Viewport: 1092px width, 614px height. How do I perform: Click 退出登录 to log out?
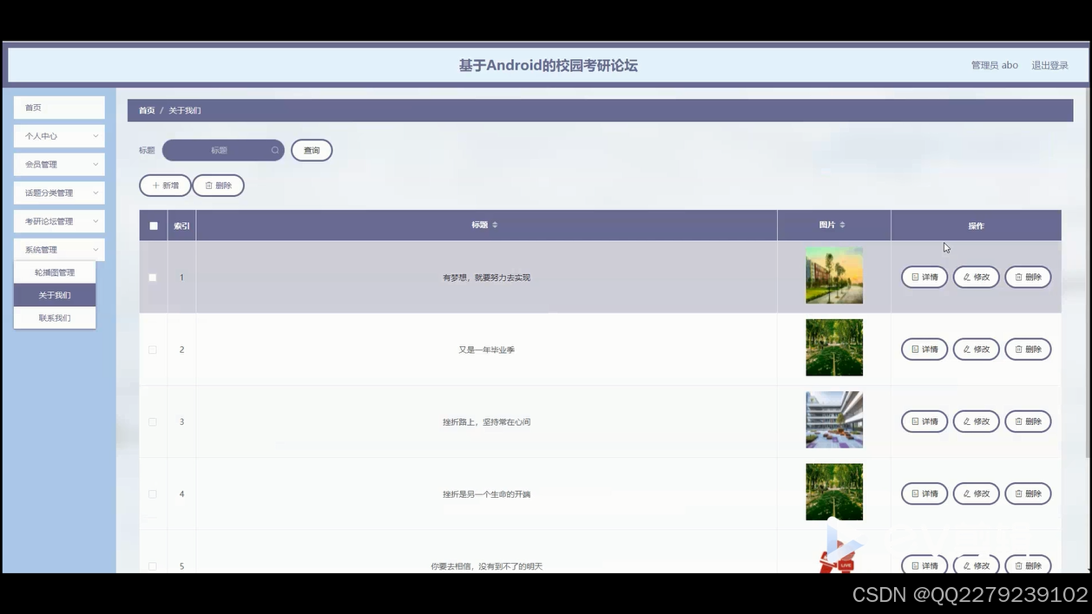(x=1050, y=65)
